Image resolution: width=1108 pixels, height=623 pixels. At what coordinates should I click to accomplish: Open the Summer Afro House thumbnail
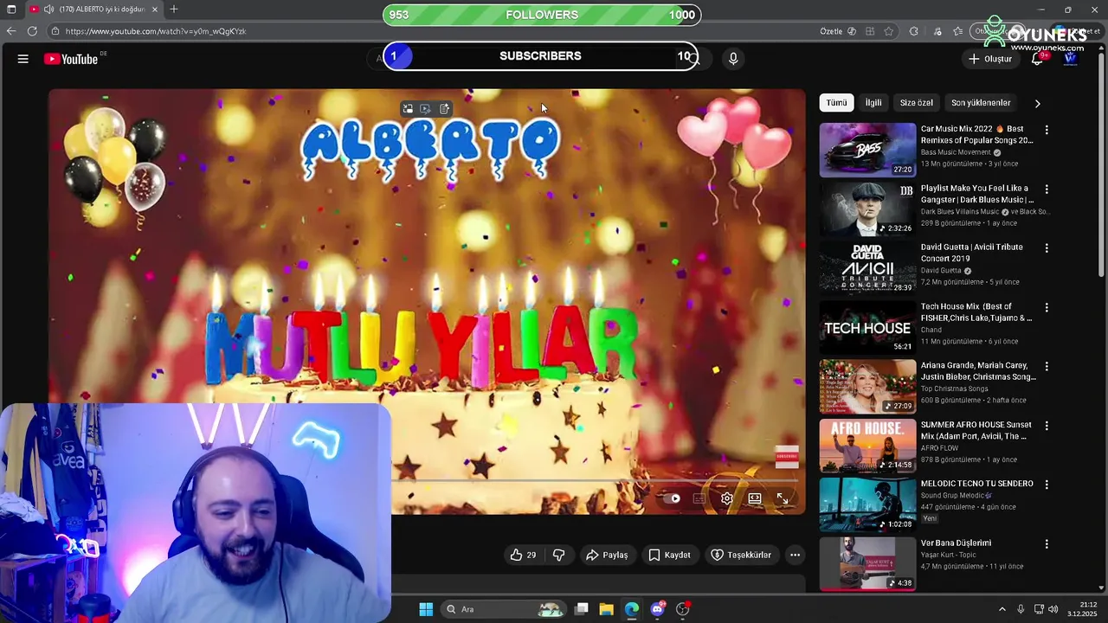tap(867, 446)
